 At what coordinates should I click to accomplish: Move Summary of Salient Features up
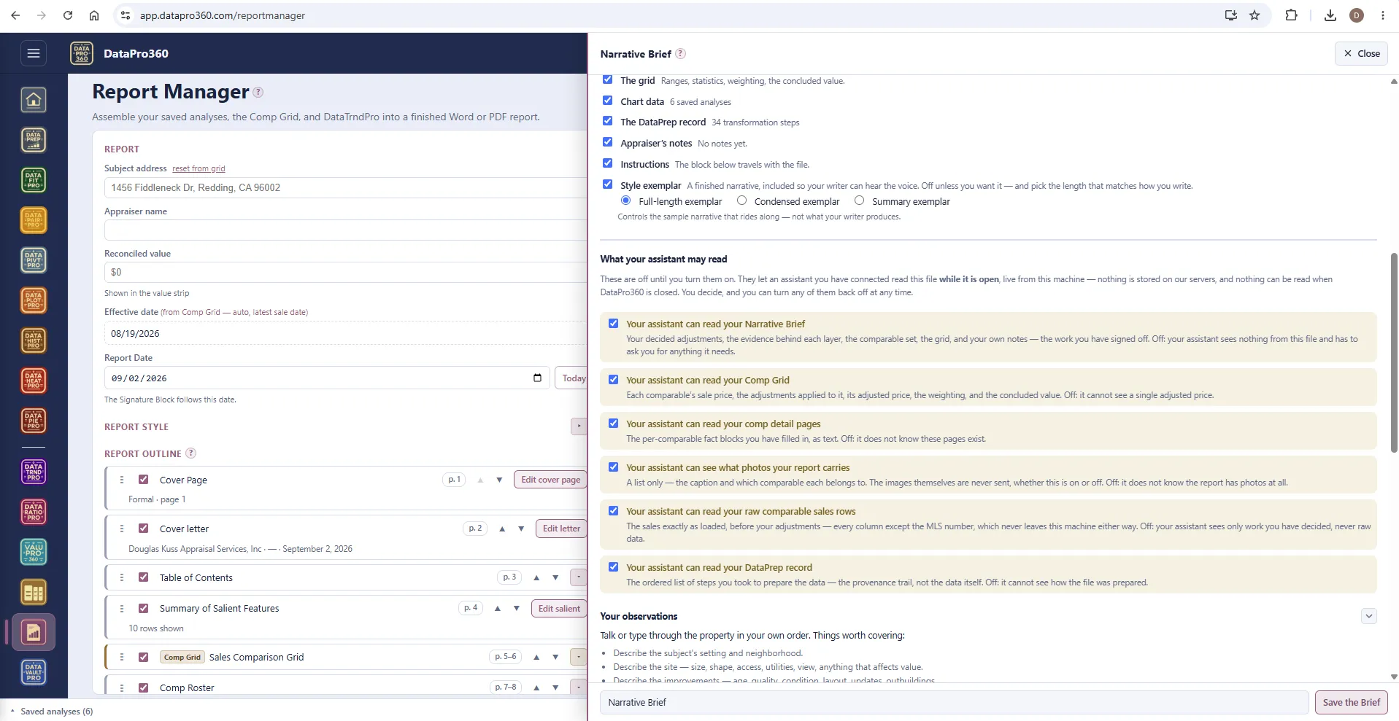pos(498,608)
